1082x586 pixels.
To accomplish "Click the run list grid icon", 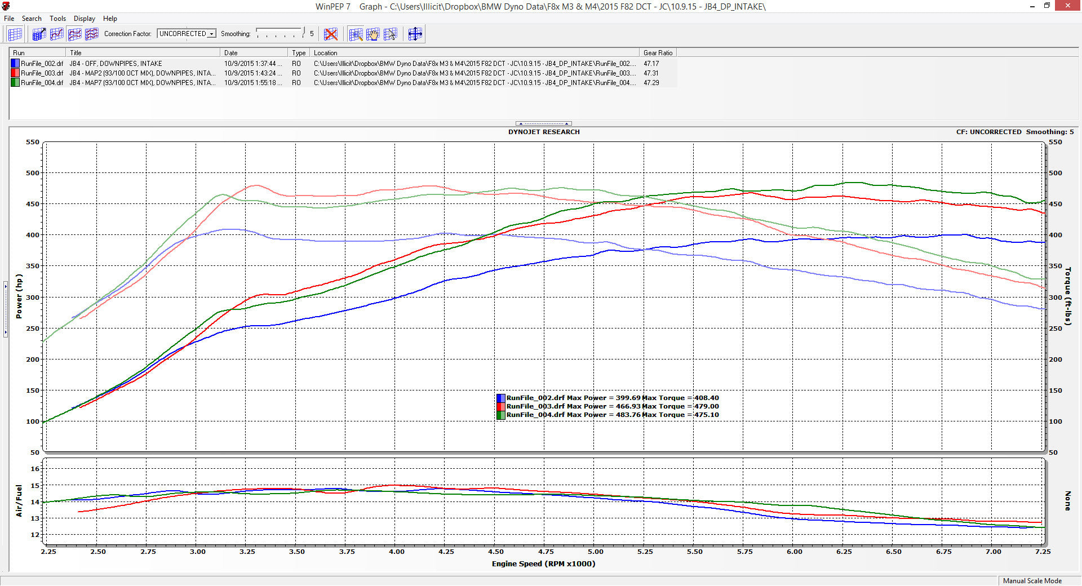I will point(15,34).
